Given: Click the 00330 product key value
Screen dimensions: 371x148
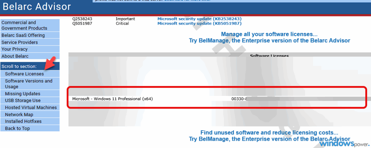Looking at the screenshot, I should (x=239, y=99).
